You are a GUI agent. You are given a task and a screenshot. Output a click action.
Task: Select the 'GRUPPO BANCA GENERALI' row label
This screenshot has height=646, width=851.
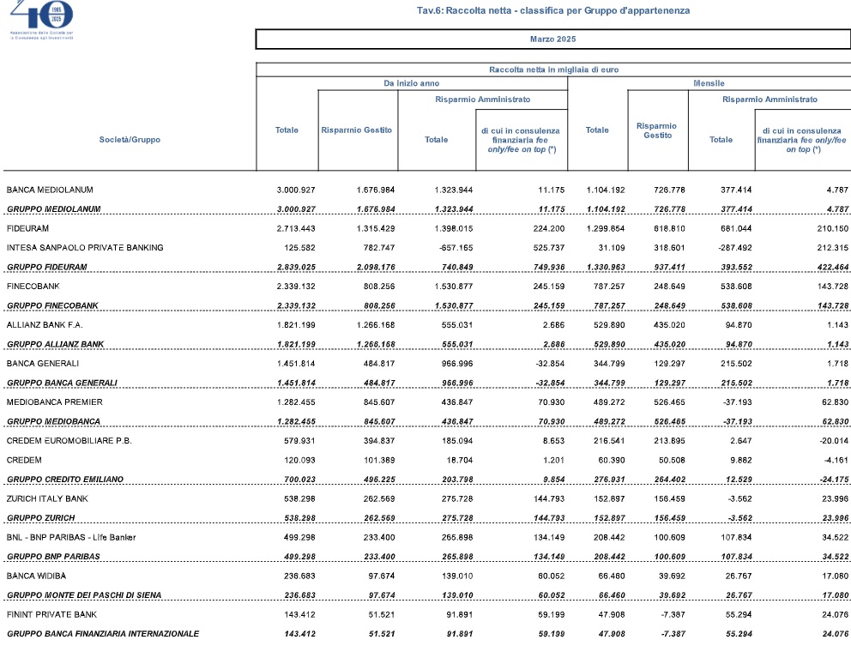tap(62, 383)
